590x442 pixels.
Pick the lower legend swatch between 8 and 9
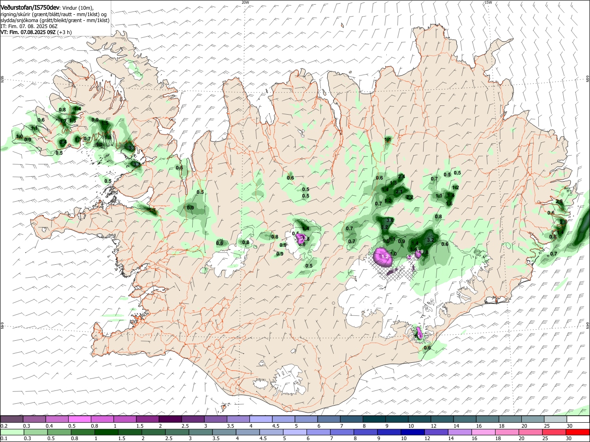[x=365, y=432]
